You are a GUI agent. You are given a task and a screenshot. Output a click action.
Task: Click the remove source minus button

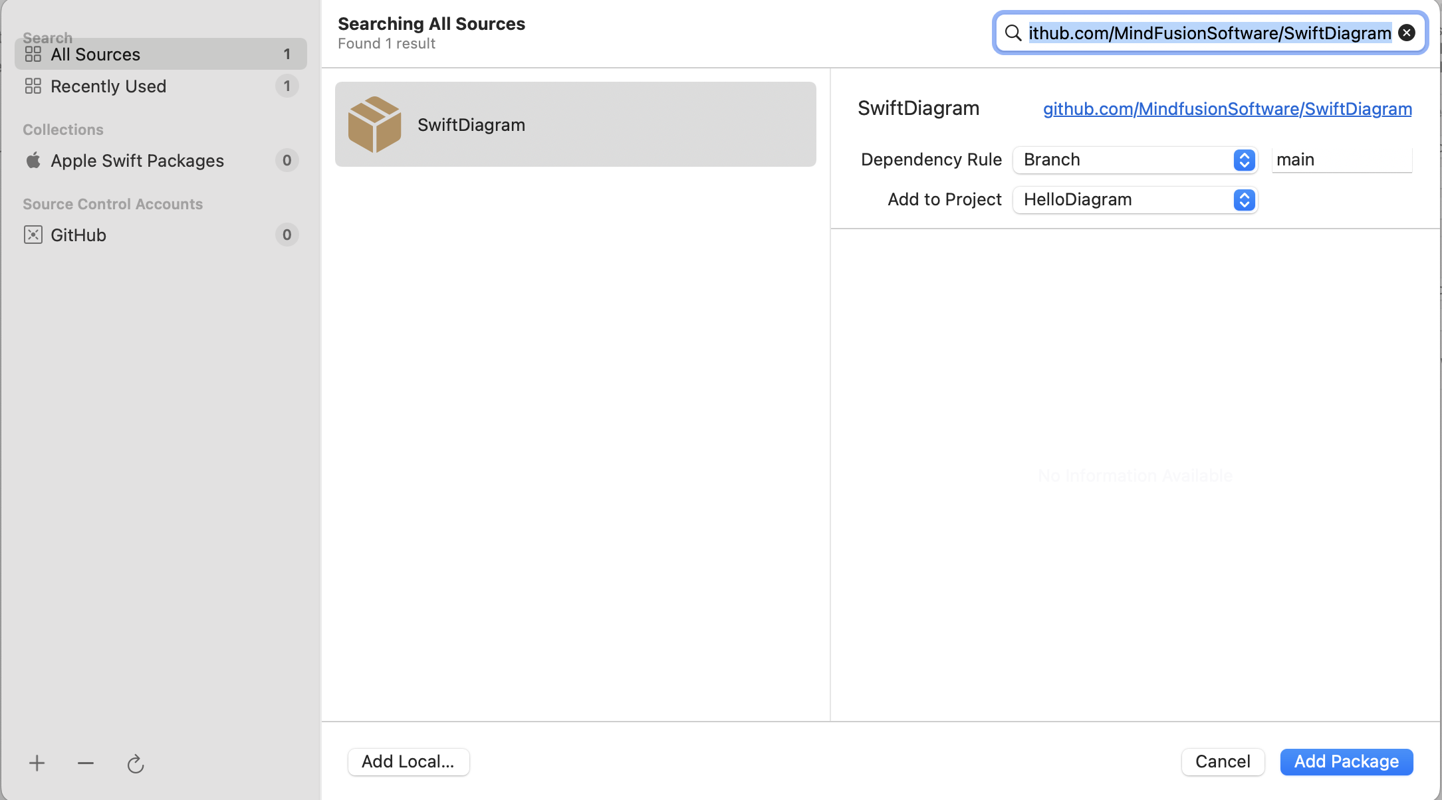[86, 763]
